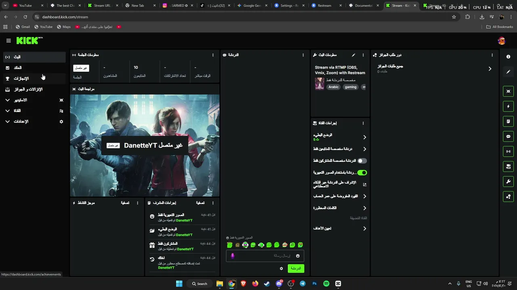Click the green الدردشة send button
The image size is (517, 290).
[x=296, y=268]
